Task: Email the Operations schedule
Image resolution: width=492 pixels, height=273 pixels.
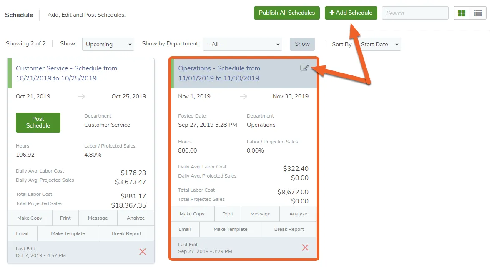Action: 185,229
